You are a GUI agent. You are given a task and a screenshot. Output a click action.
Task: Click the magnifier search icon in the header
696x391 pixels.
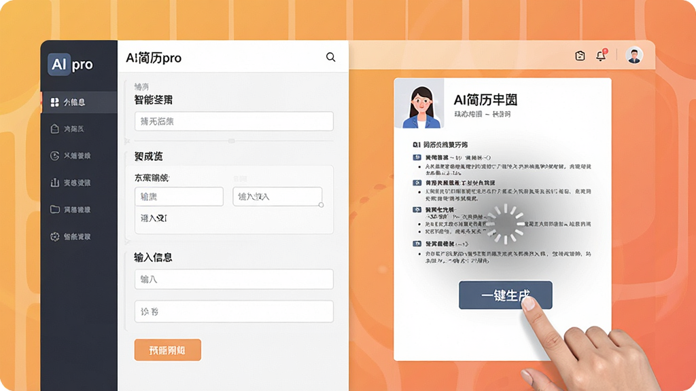coord(331,57)
